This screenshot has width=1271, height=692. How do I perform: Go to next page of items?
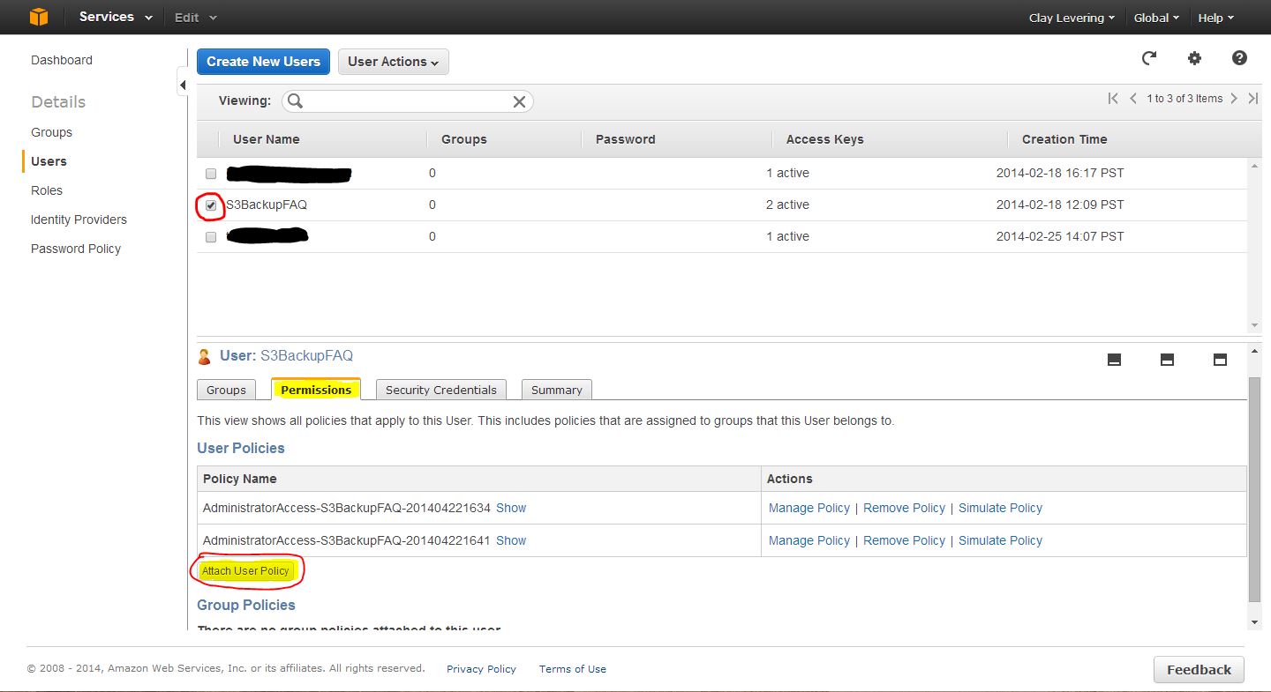click(1234, 99)
